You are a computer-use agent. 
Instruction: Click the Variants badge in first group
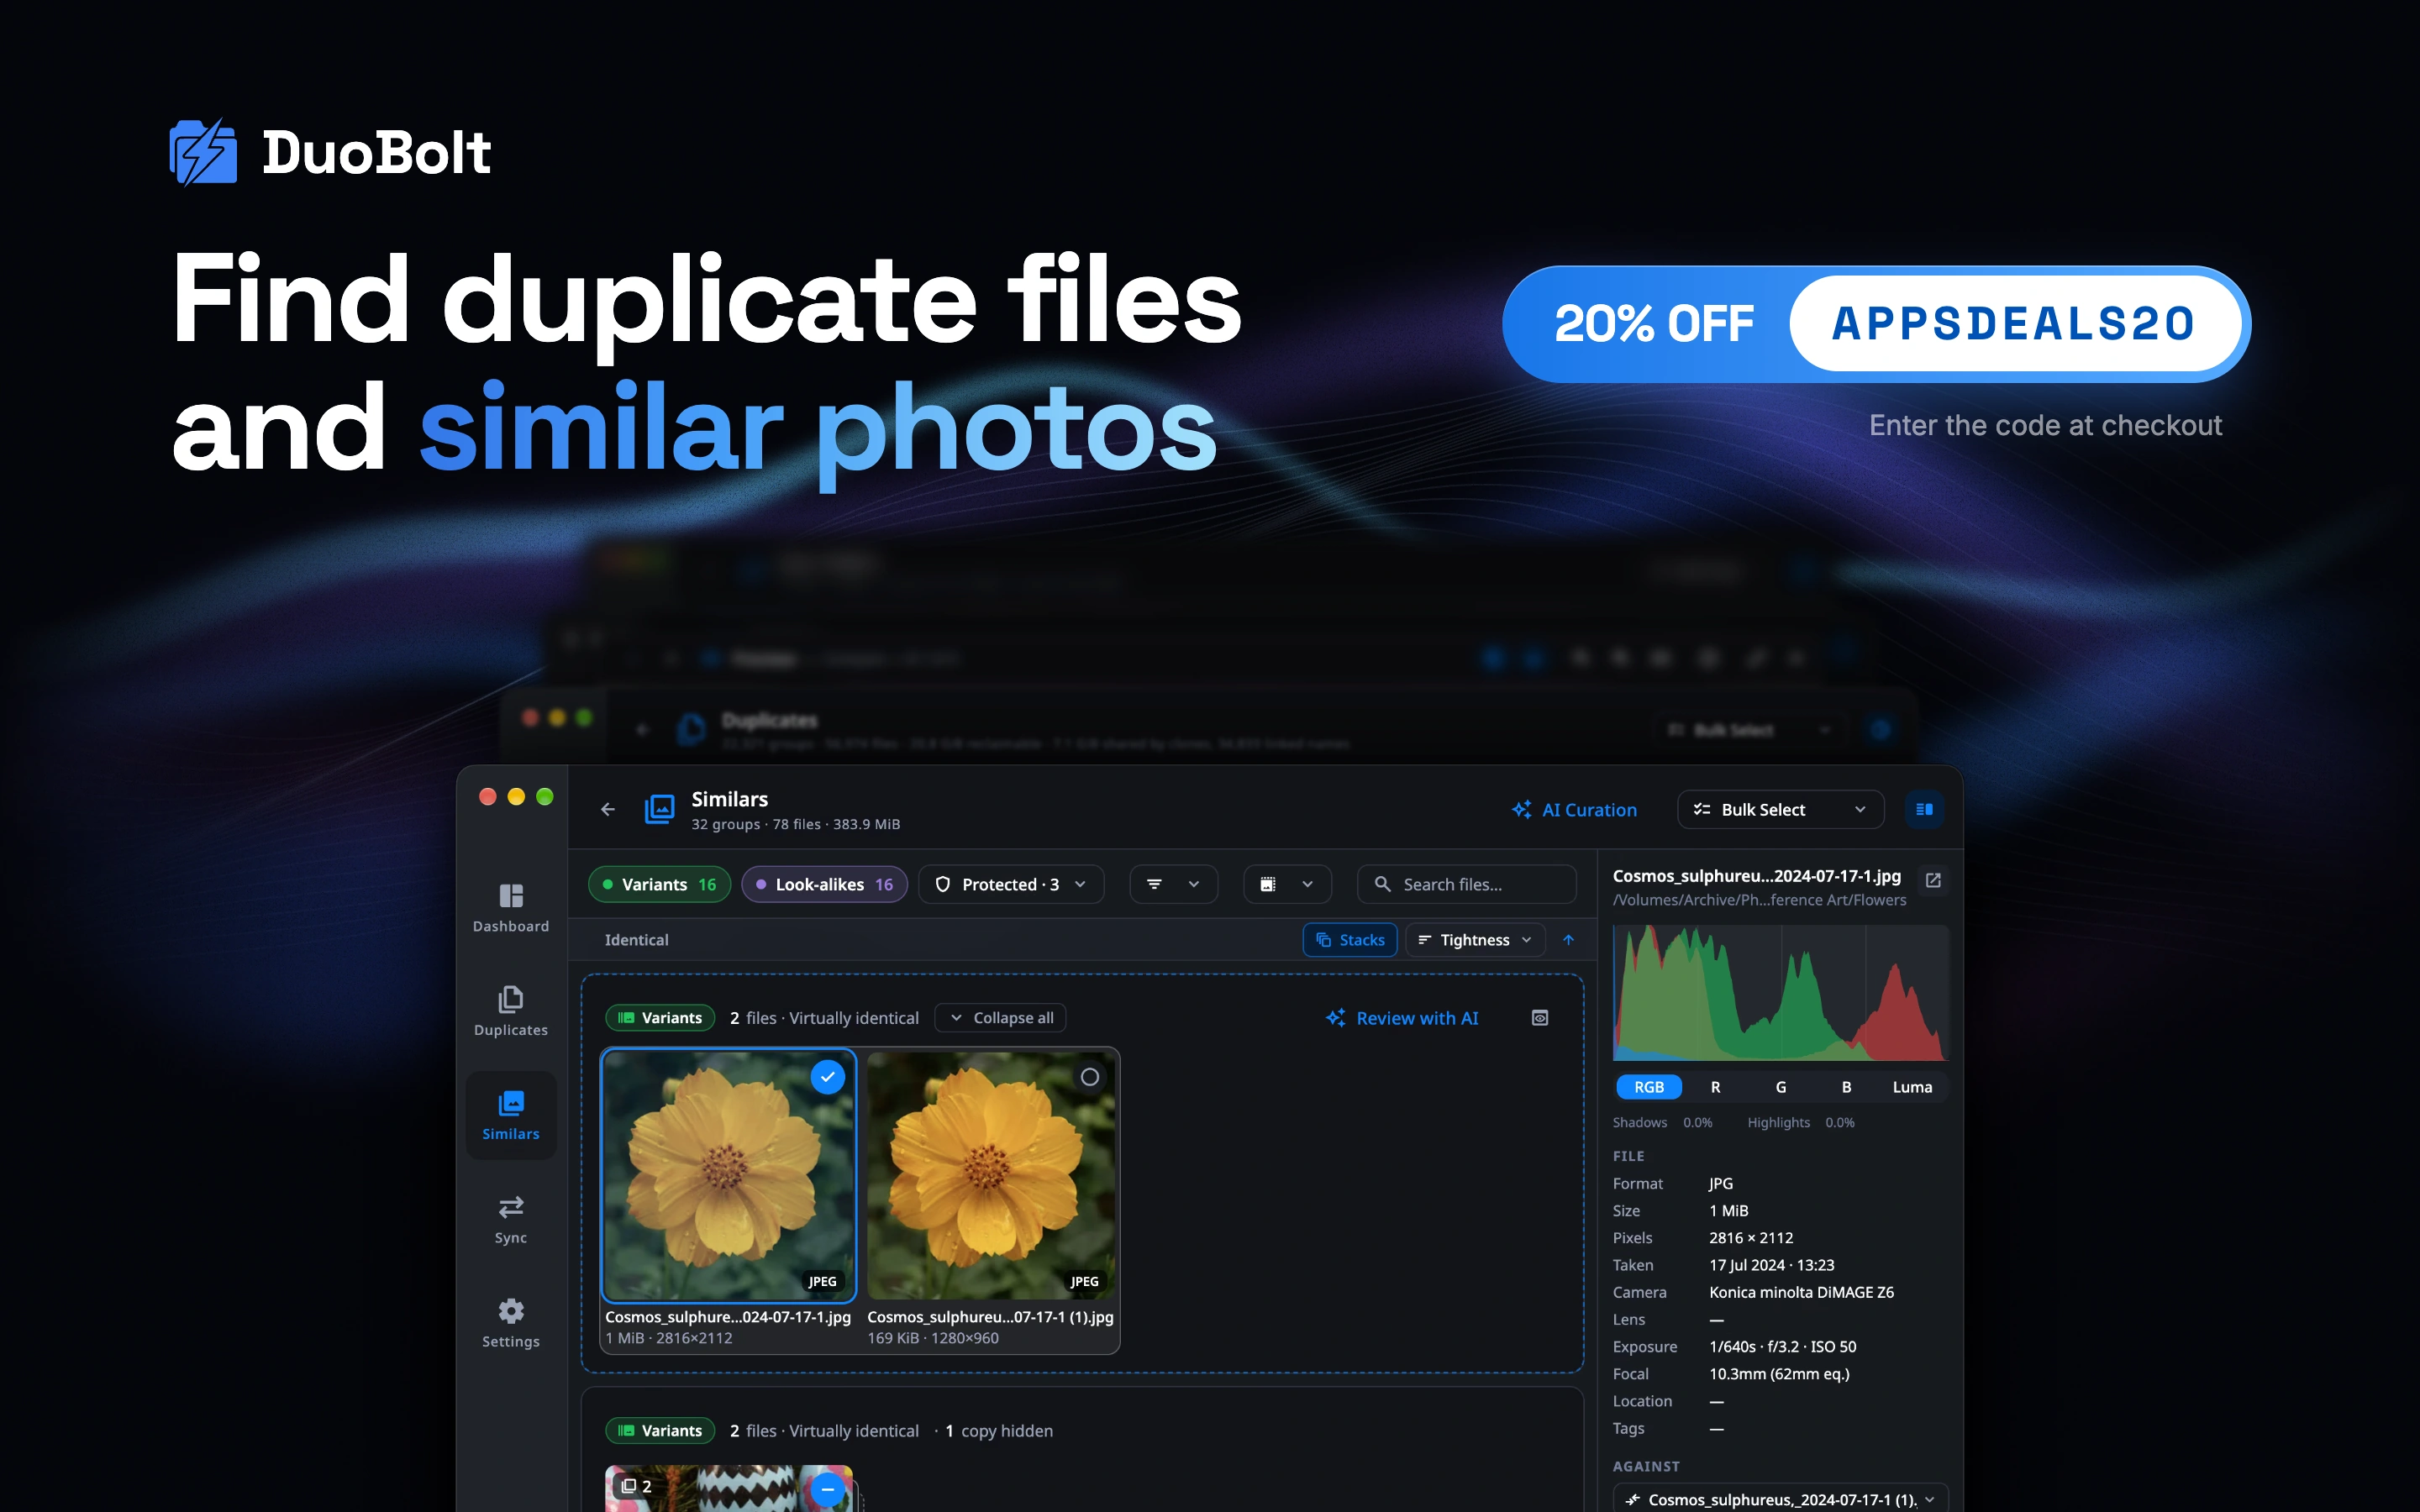[x=660, y=1018]
